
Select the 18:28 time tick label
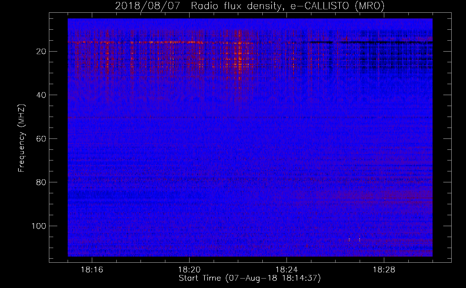pos(384,270)
